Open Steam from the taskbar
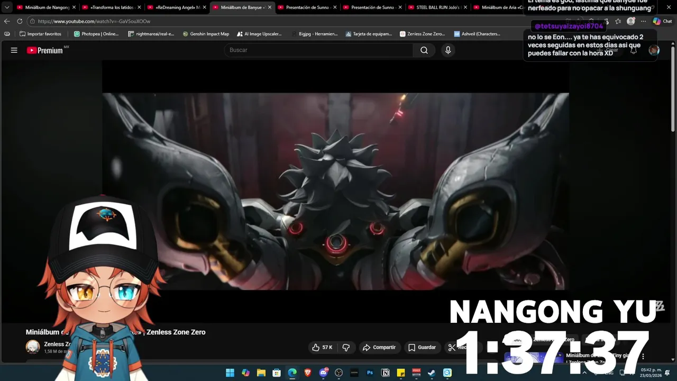Image resolution: width=677 pixels, height=381 pixels. (432, 373)
